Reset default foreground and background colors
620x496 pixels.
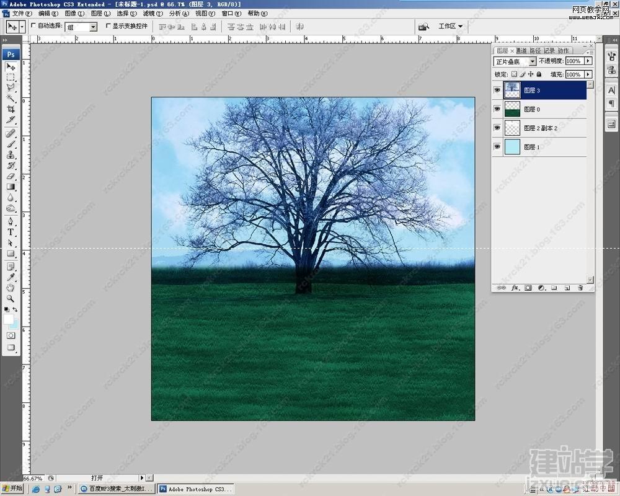pyautogui.click(x=7, y=309)
